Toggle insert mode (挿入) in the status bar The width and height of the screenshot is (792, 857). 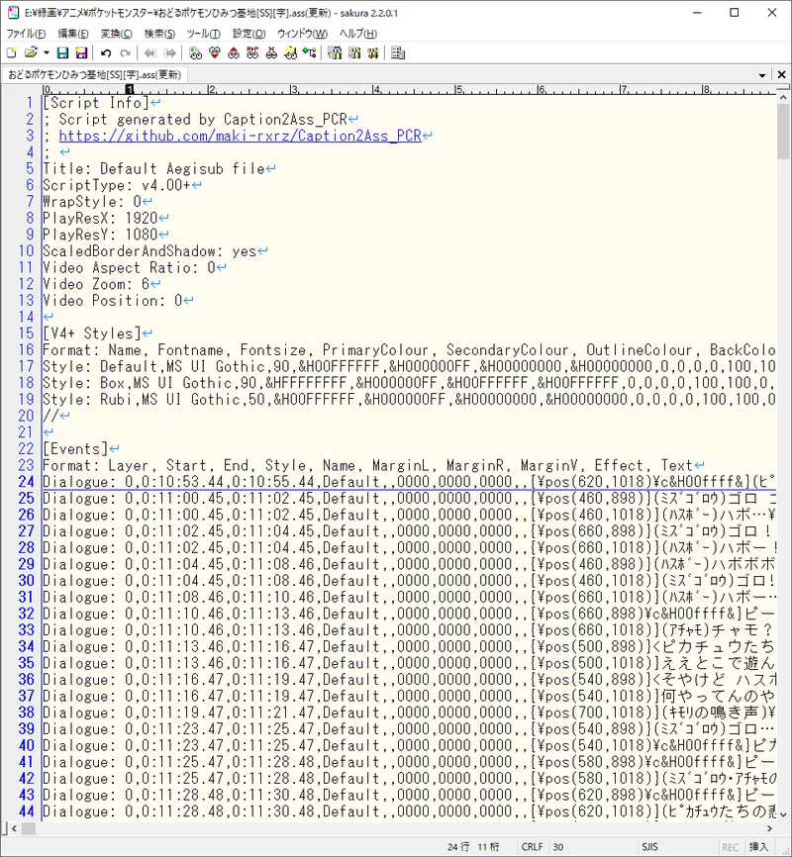click(x=758, y=847)
